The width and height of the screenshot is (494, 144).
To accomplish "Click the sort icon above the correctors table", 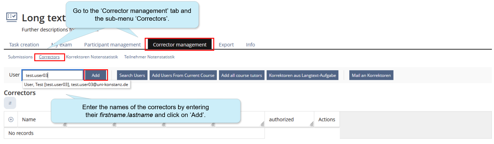I will 10,103.
